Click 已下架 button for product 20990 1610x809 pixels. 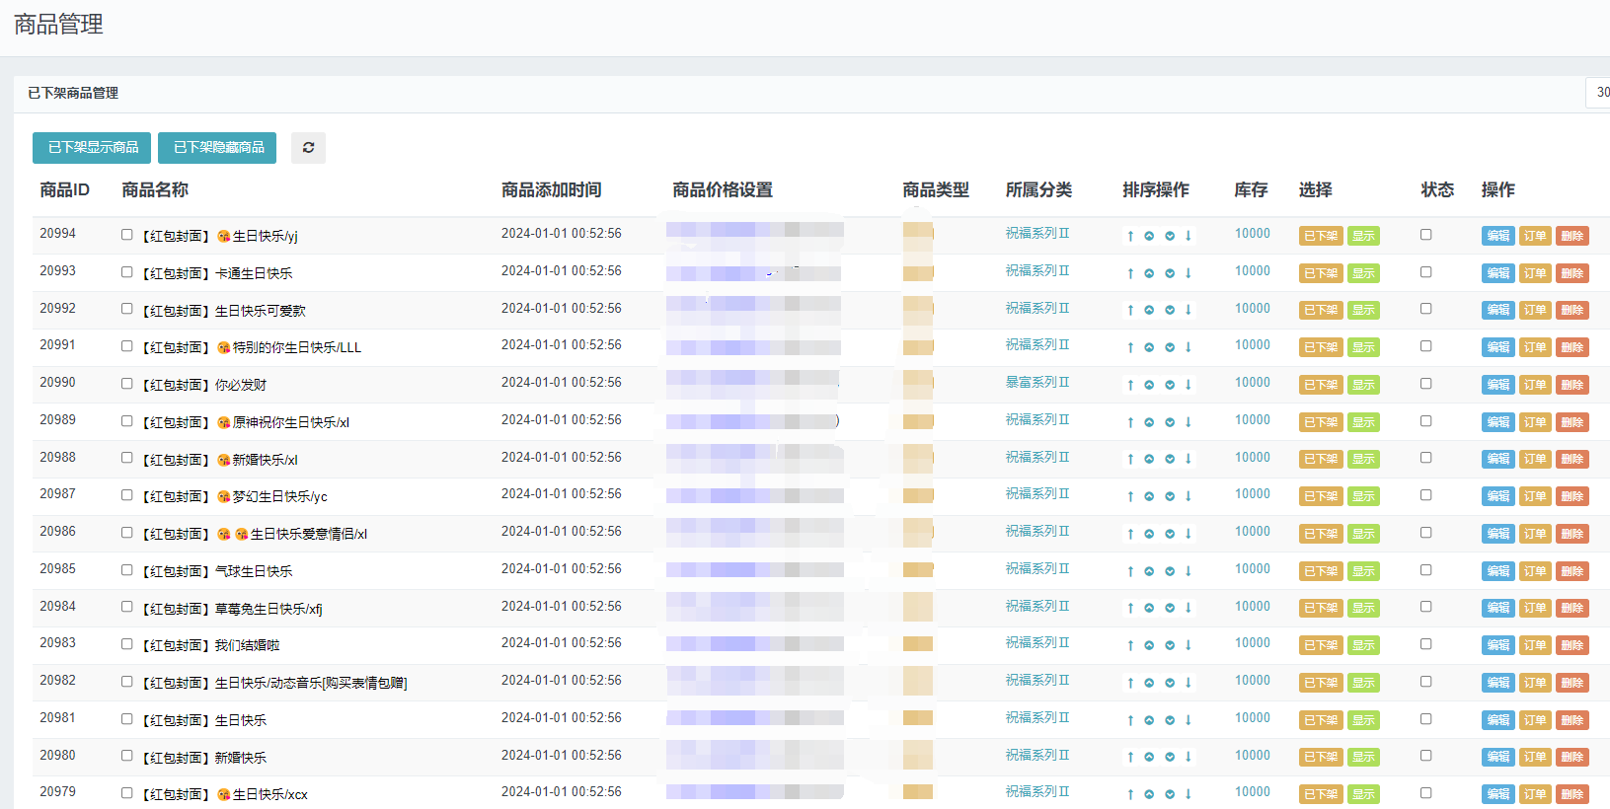[x=1321, y=385]
